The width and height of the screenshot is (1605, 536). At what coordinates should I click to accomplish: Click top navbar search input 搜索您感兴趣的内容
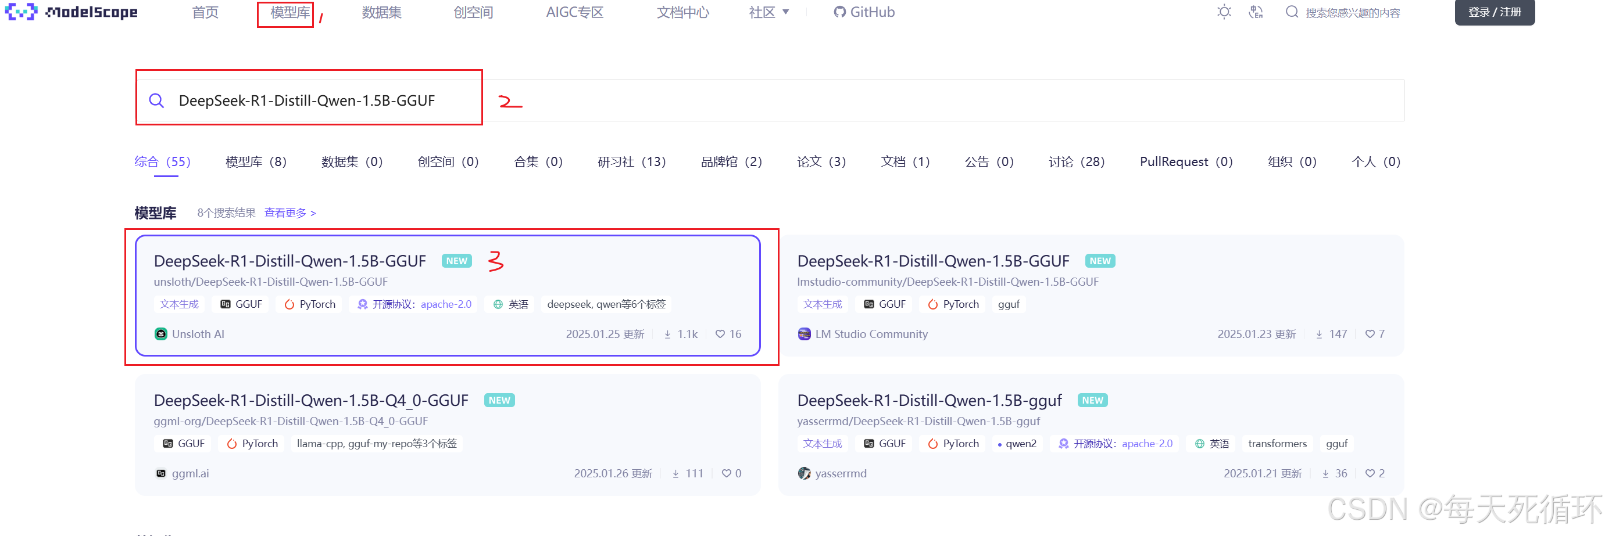[1353, 12]
